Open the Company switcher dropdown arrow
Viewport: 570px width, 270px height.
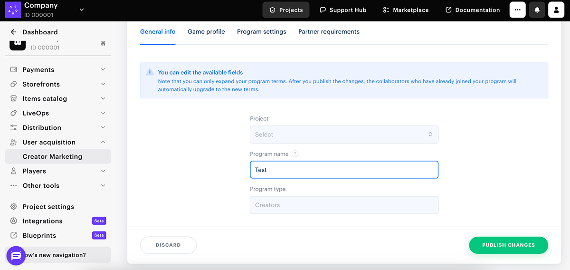pos(82,10)
